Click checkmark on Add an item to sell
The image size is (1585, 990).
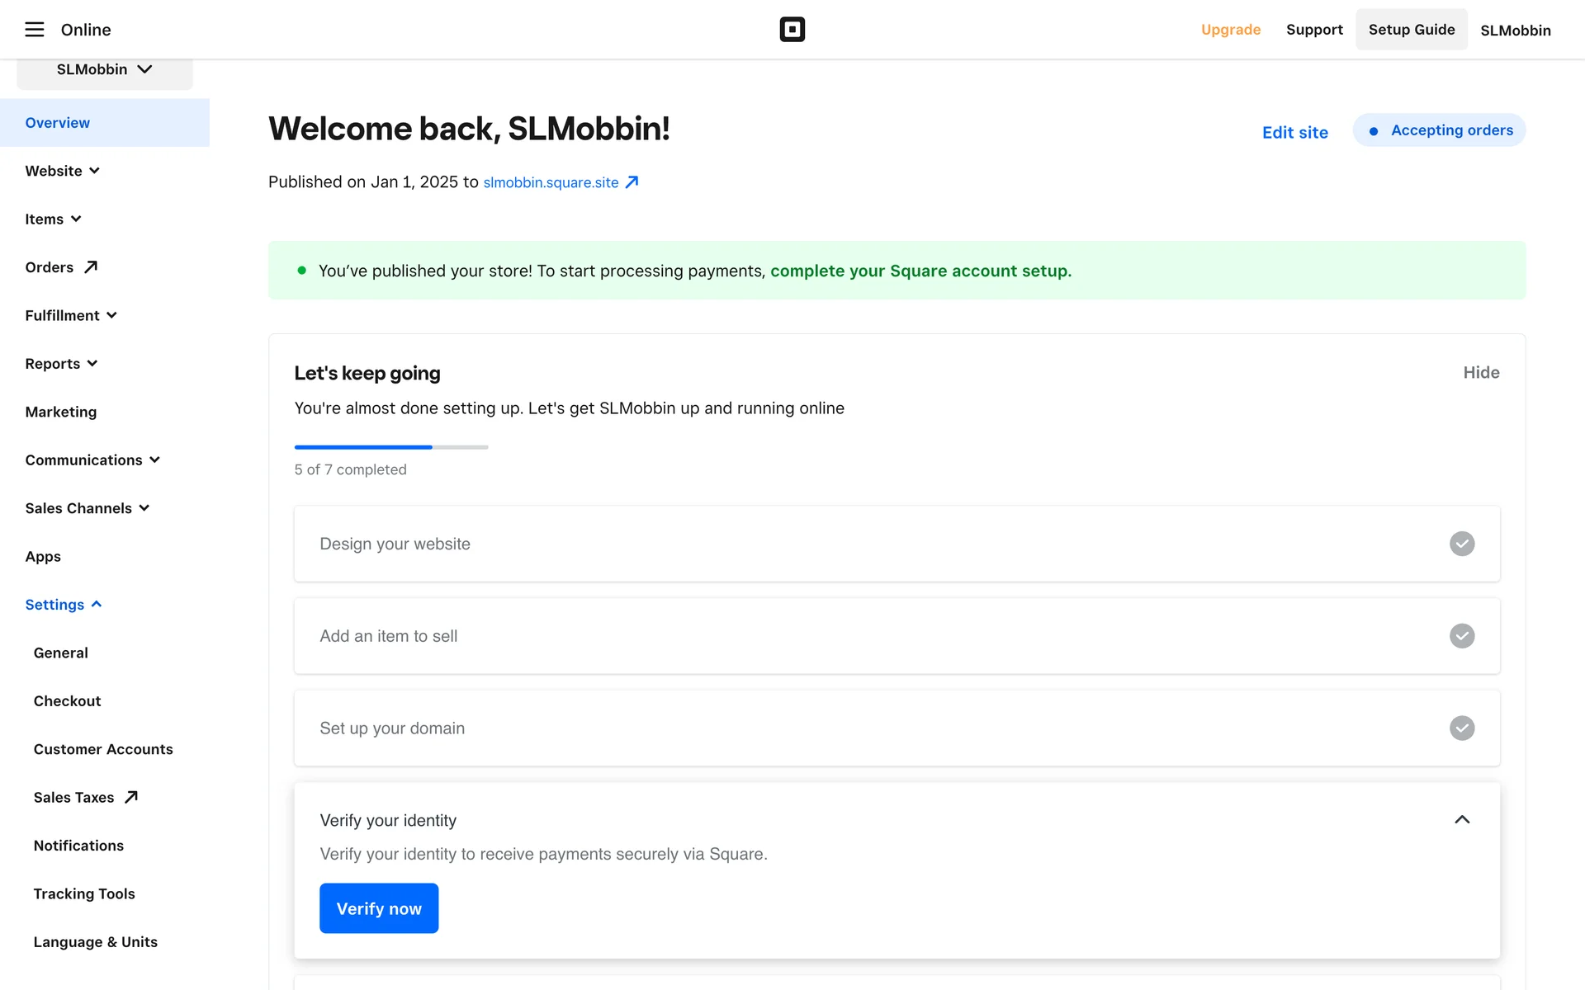click(1461, 636)
